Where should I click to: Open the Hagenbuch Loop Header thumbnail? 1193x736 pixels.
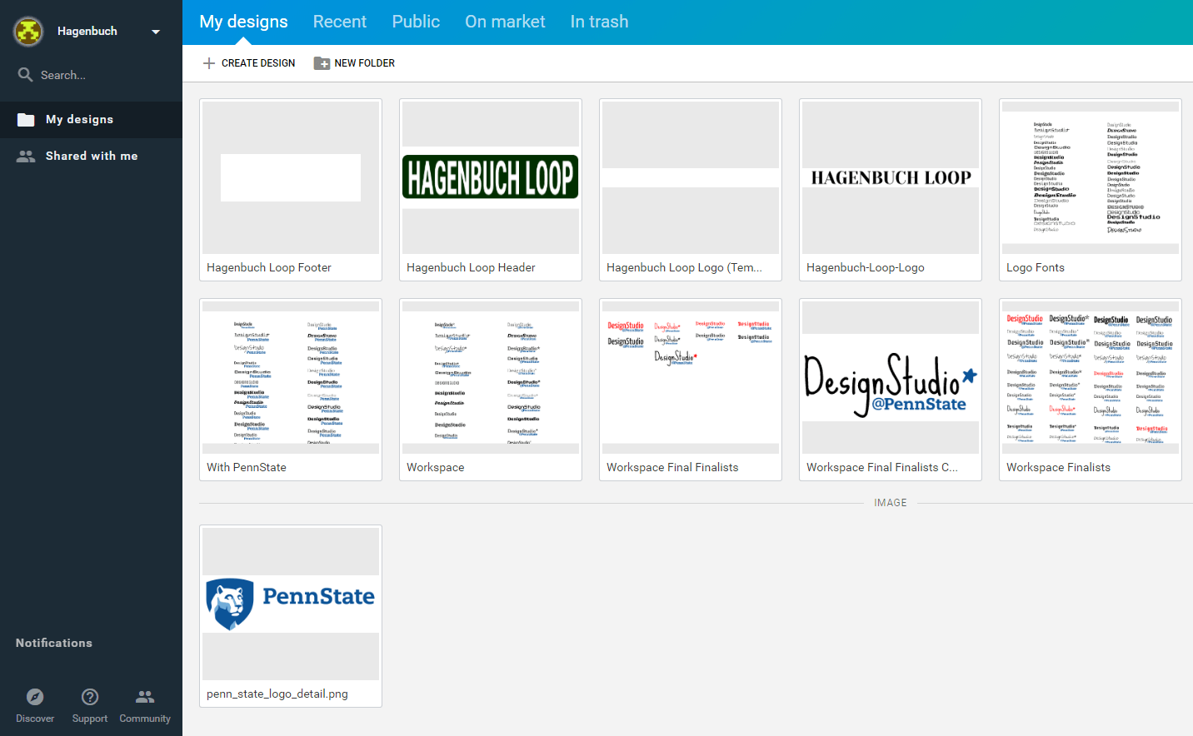pyautogui.click(x=491, y=177)
